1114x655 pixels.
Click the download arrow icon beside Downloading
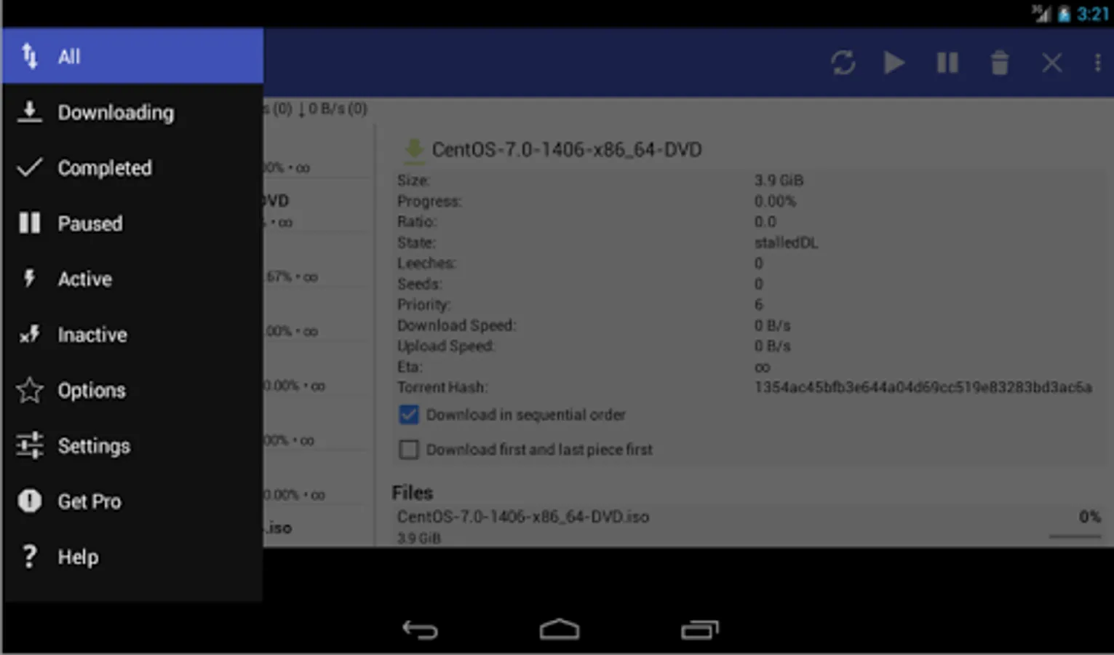pos(29,112)
